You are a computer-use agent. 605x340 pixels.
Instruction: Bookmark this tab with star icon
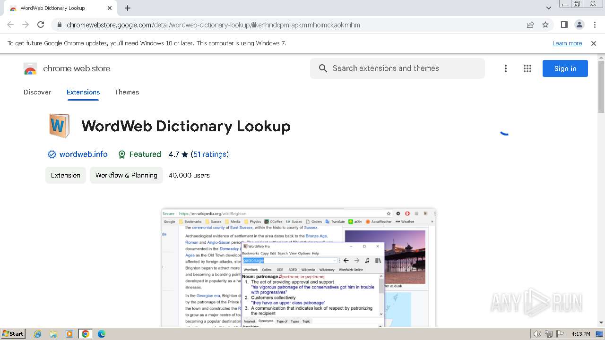click(x=545, y=25)
